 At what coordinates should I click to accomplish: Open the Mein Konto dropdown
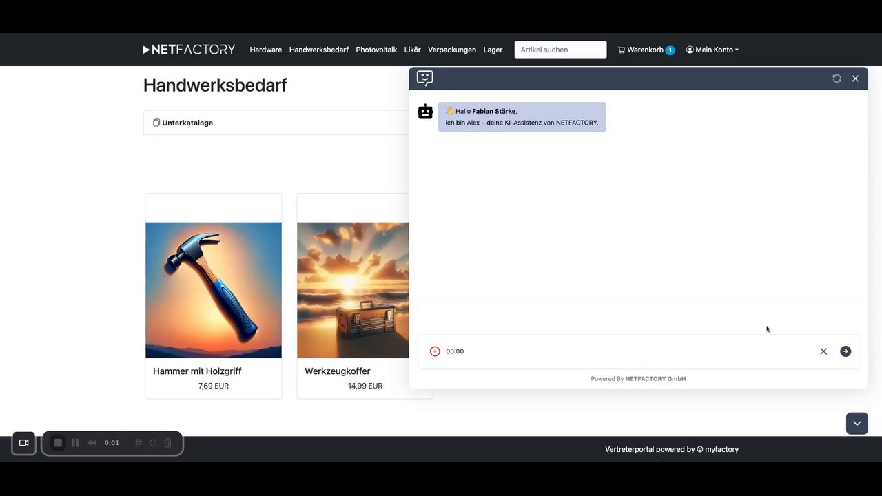(x=712, y=50)
